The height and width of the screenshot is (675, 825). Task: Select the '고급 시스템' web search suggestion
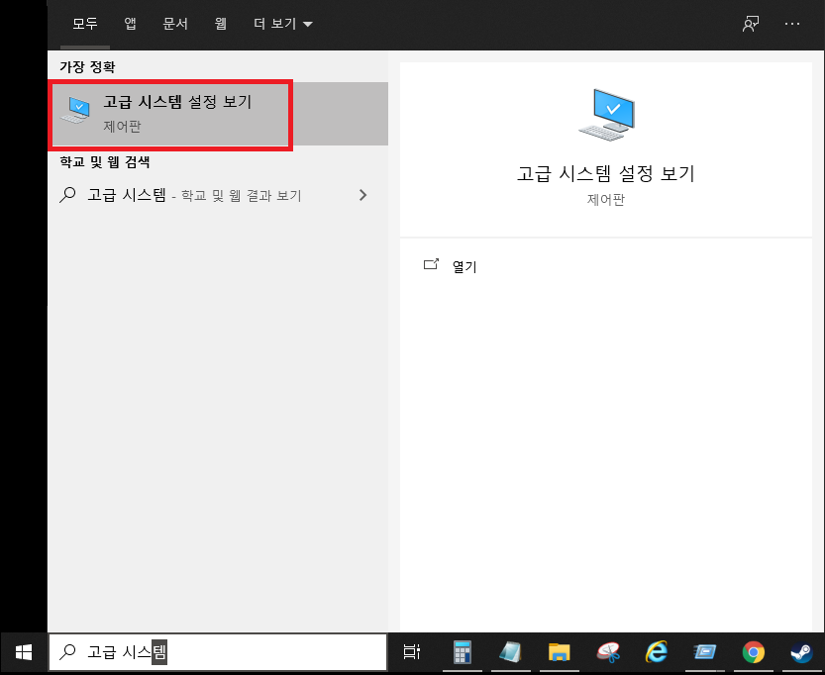(218, 195)
